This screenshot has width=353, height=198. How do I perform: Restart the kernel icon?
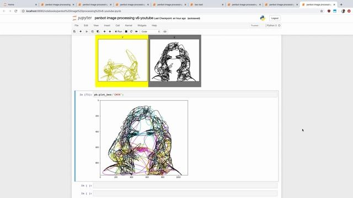tap(131, 32)
